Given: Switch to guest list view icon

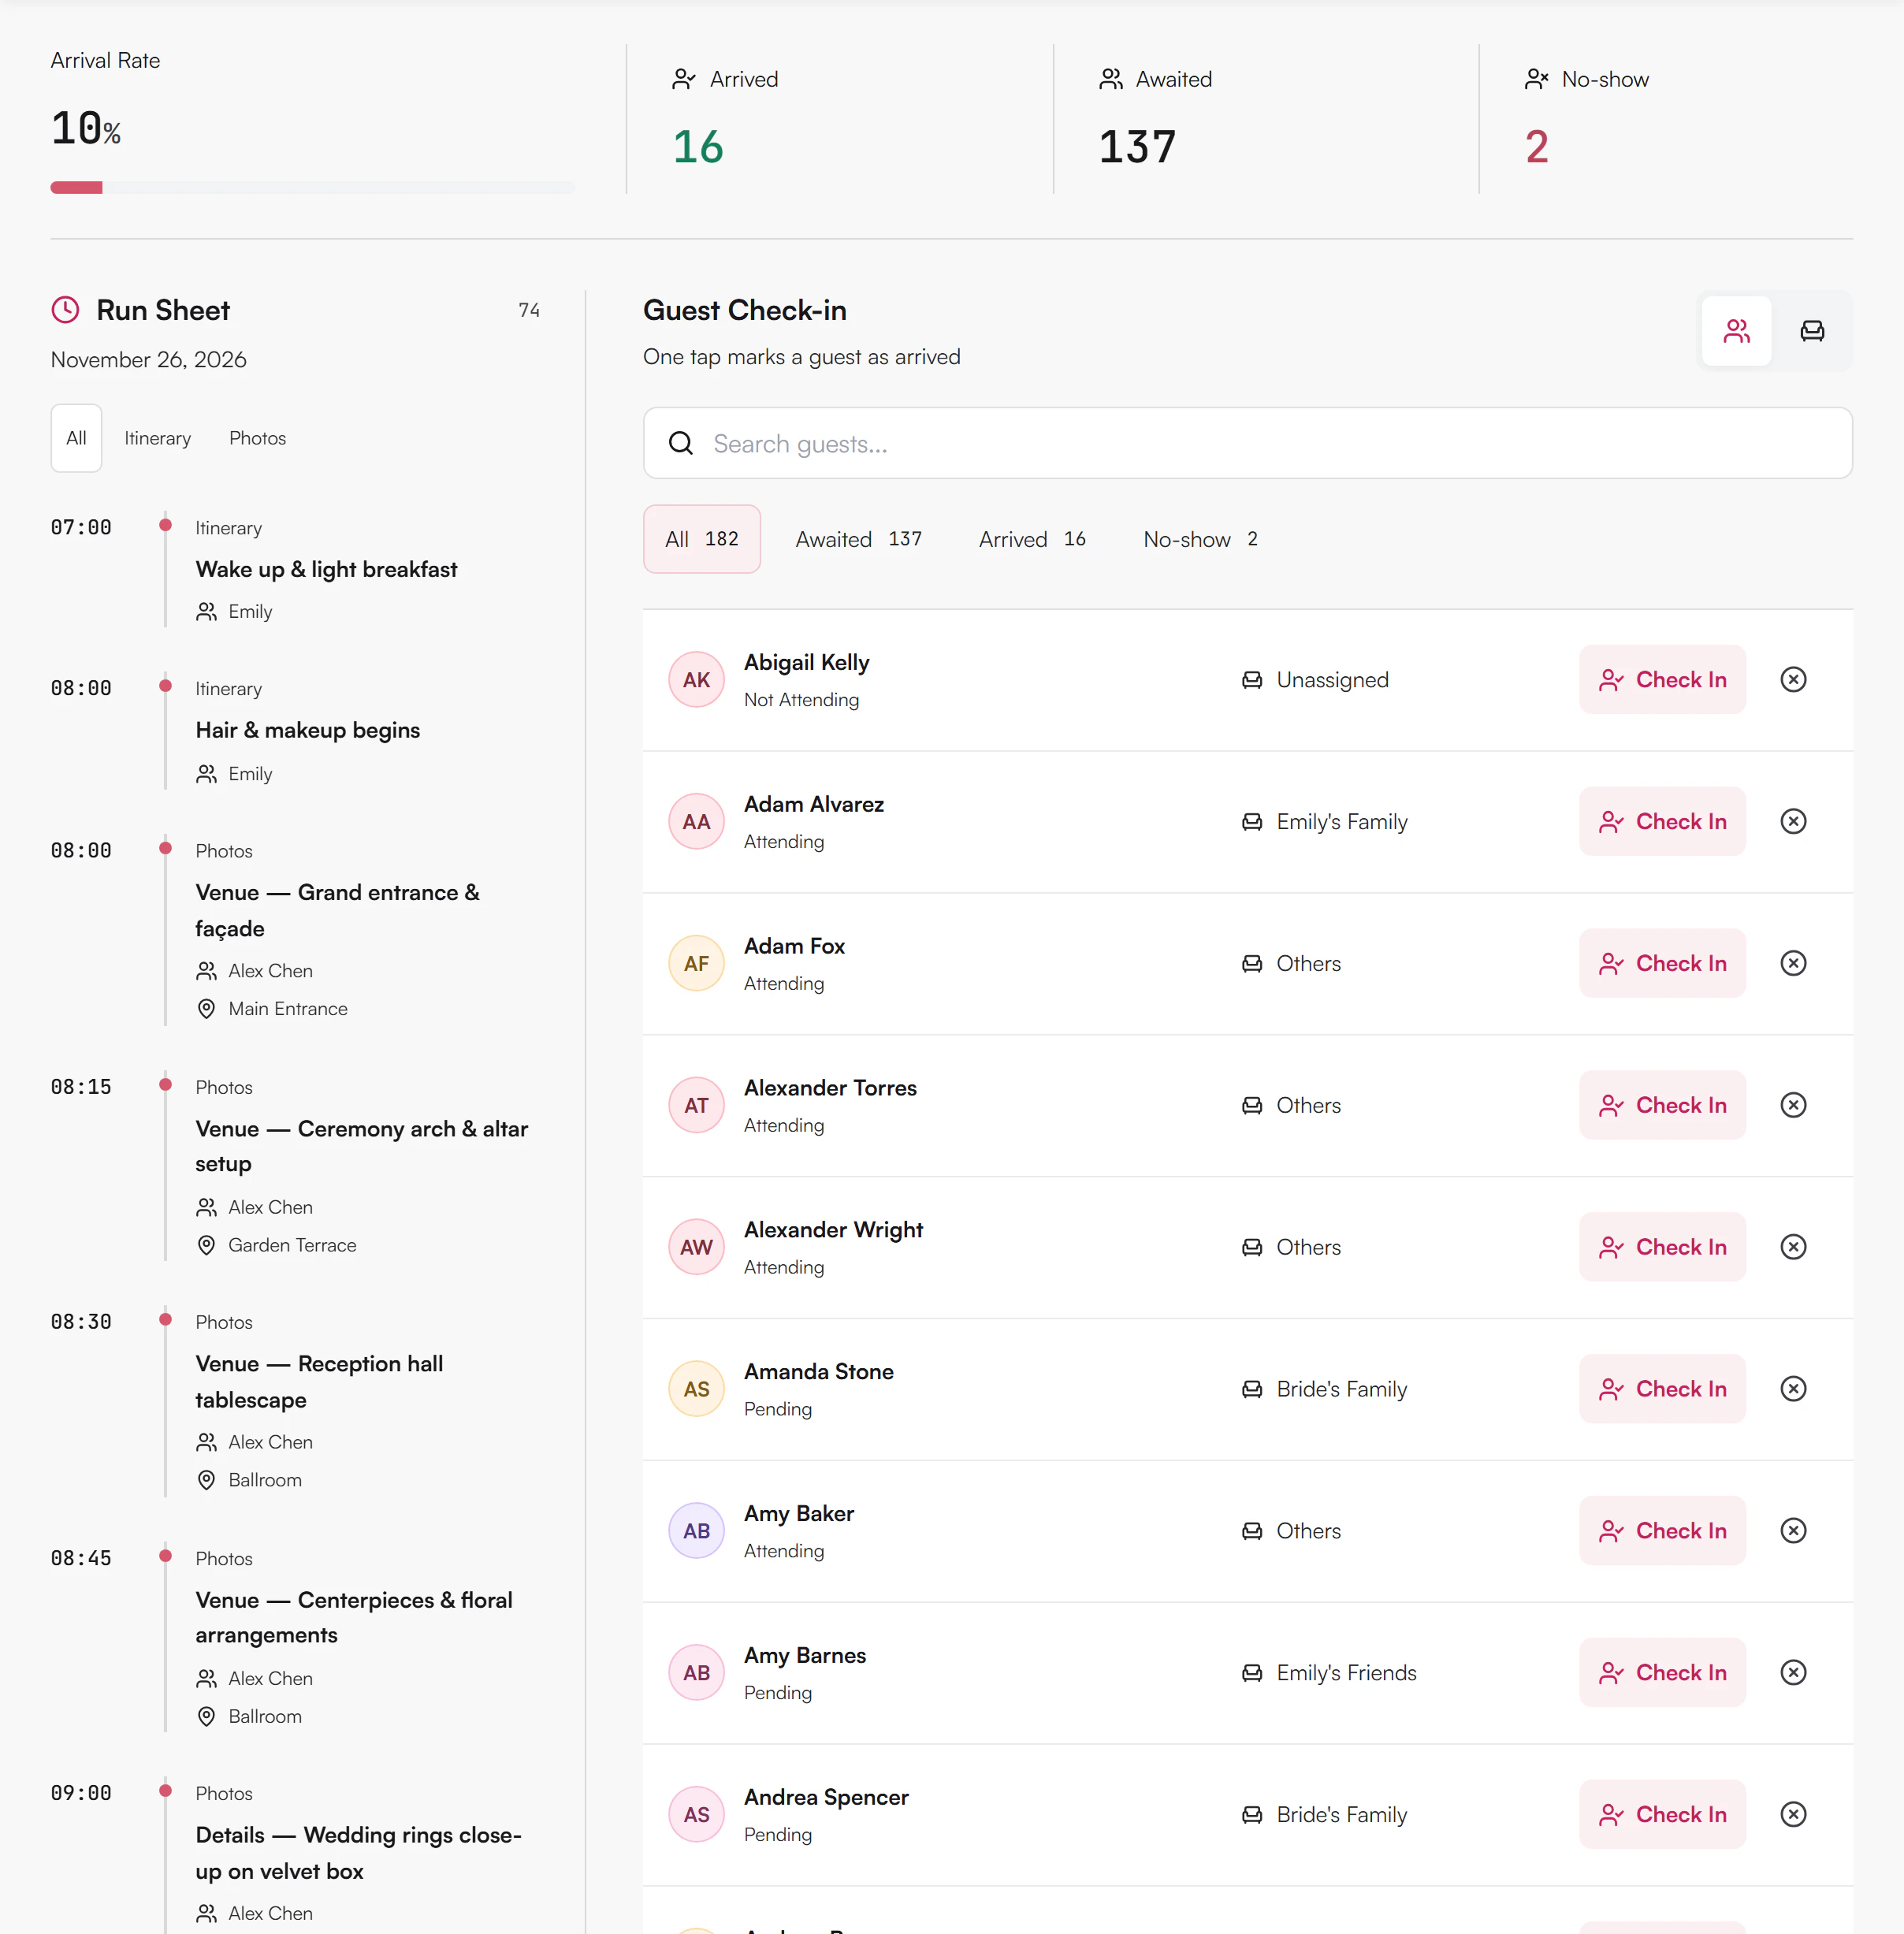Looking at the screenshot, I should (1736, 331).
